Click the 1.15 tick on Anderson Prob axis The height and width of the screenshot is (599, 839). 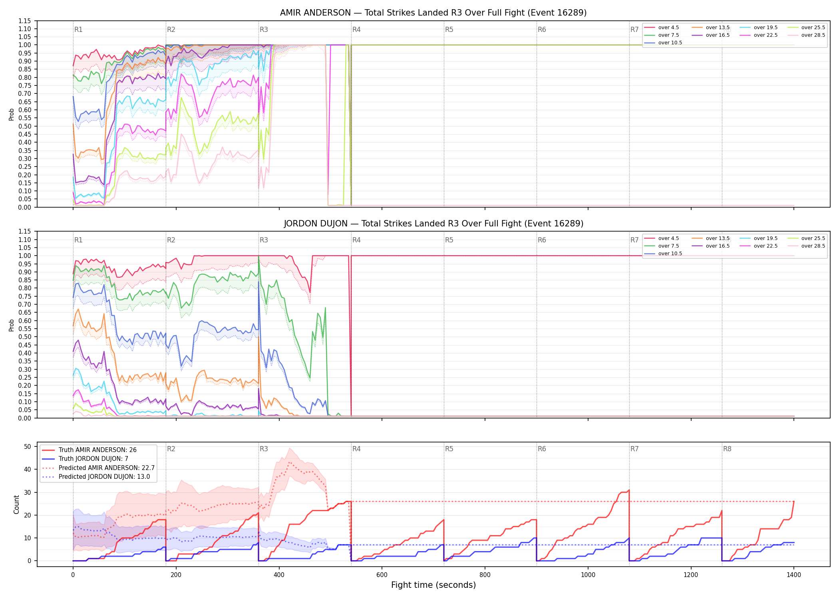24,21
